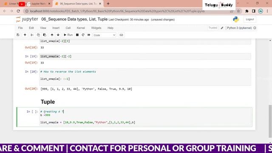The image size is (272, 153).
Task: Click the active cell Creating A T comment
Action: pos(52,111)
